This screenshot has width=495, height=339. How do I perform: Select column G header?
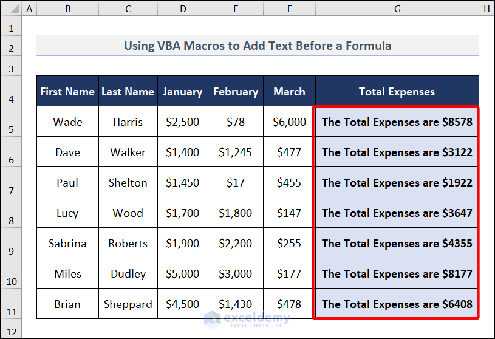[x=397, y=9]
